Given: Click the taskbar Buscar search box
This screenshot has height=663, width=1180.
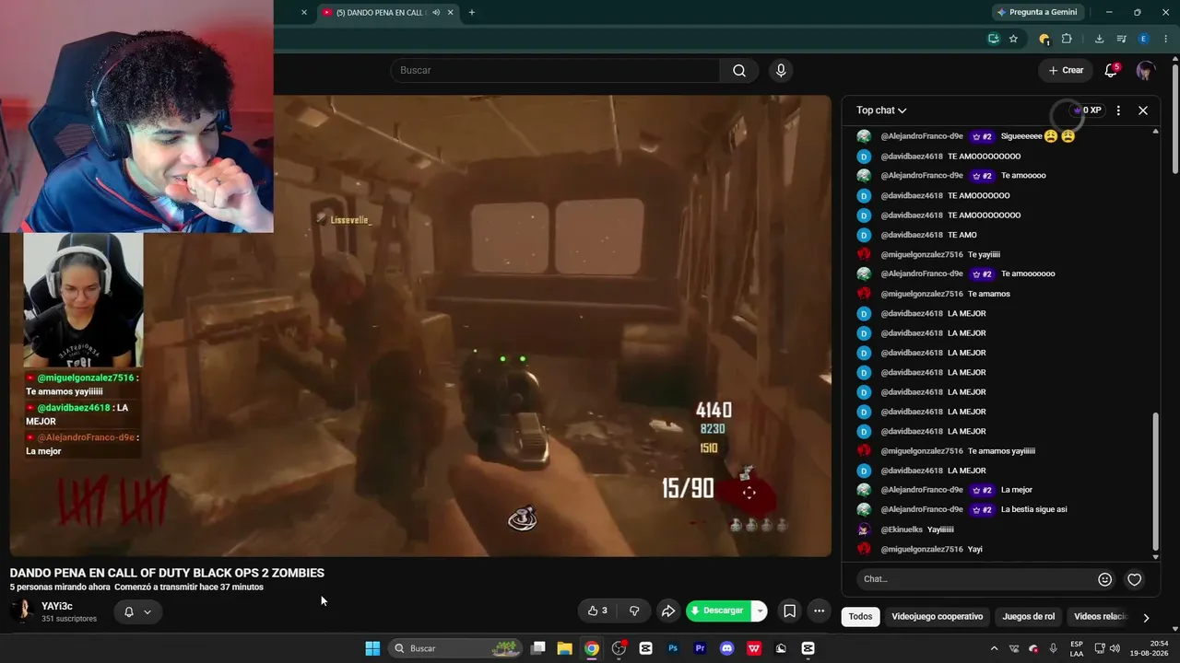Looking at the screenshot, I should tap(455, 648).
